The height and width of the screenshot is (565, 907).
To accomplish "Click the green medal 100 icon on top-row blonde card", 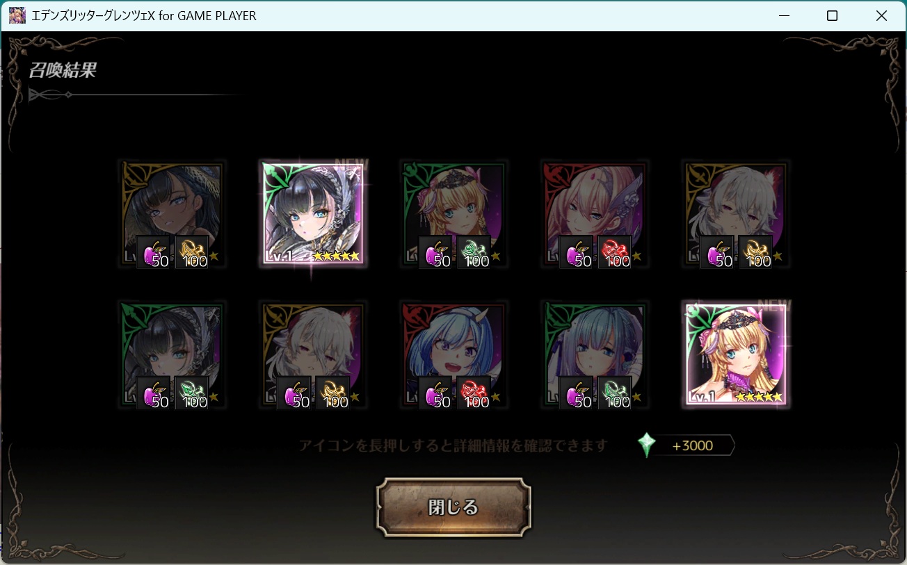I will pyautogui.click(x=474, y=252).
